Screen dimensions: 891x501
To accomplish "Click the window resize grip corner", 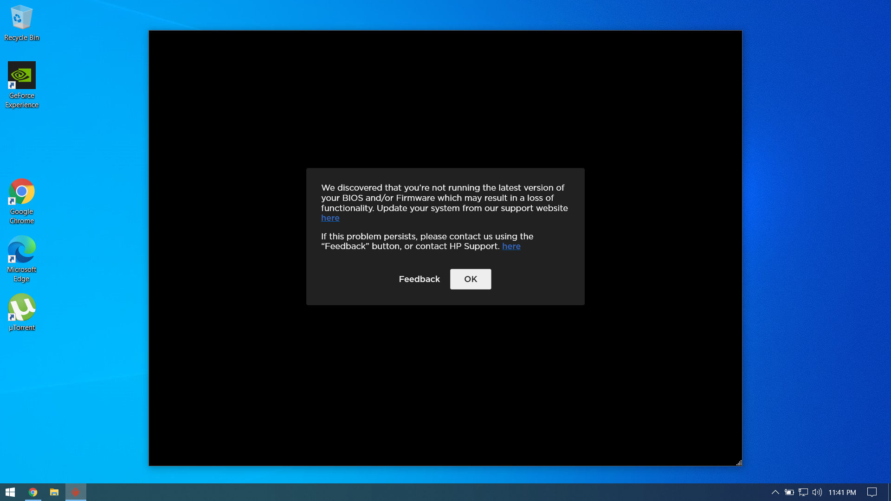I will tap(739, 462).
